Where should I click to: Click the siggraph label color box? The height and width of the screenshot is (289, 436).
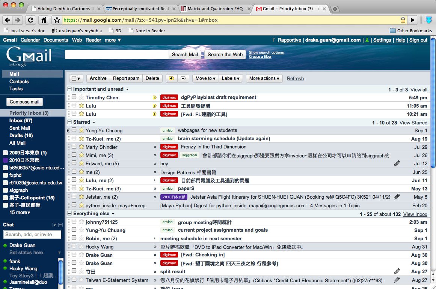pos(5,190)
